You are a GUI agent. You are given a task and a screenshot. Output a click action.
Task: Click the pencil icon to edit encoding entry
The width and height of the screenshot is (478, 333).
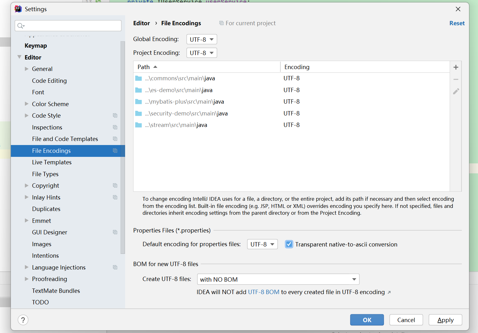coord(456,91)
